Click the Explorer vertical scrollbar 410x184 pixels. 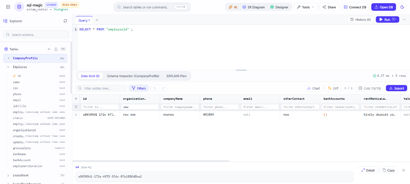(71, 68)
